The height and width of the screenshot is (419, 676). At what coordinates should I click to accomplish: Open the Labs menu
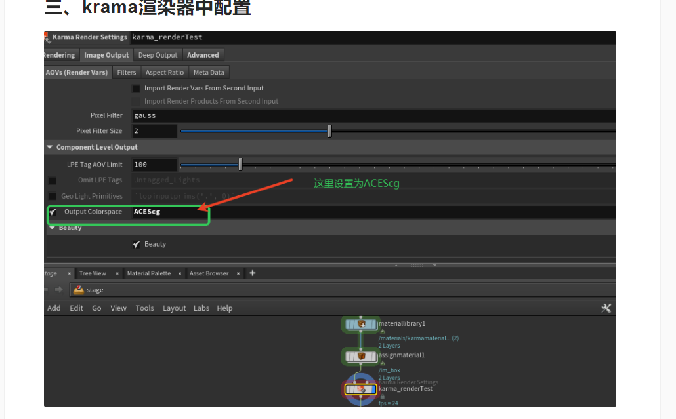201,308
